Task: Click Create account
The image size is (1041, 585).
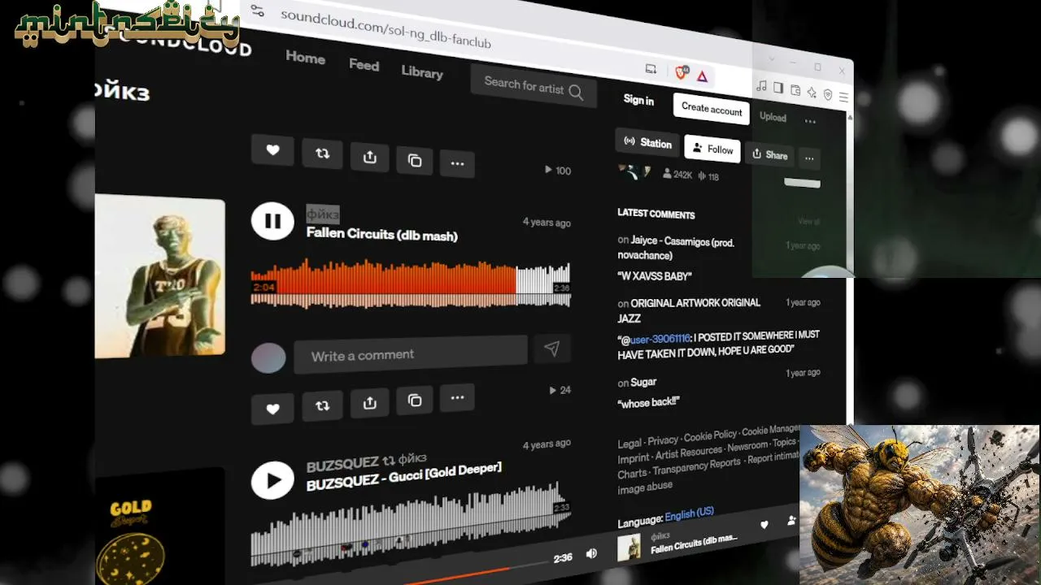Action: 712,109
